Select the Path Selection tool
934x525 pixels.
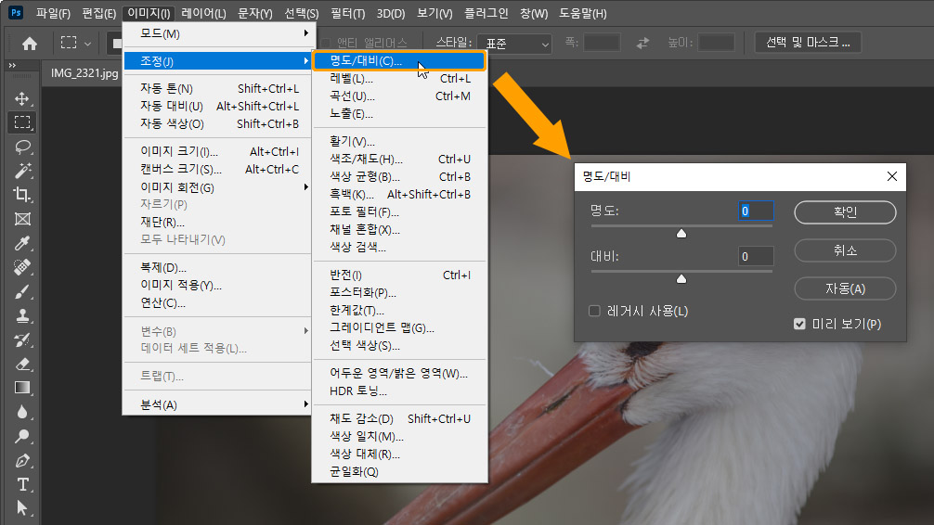click(22, 507)
